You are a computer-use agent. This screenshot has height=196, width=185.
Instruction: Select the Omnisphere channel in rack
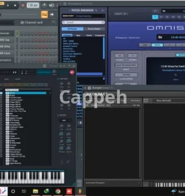7,60
